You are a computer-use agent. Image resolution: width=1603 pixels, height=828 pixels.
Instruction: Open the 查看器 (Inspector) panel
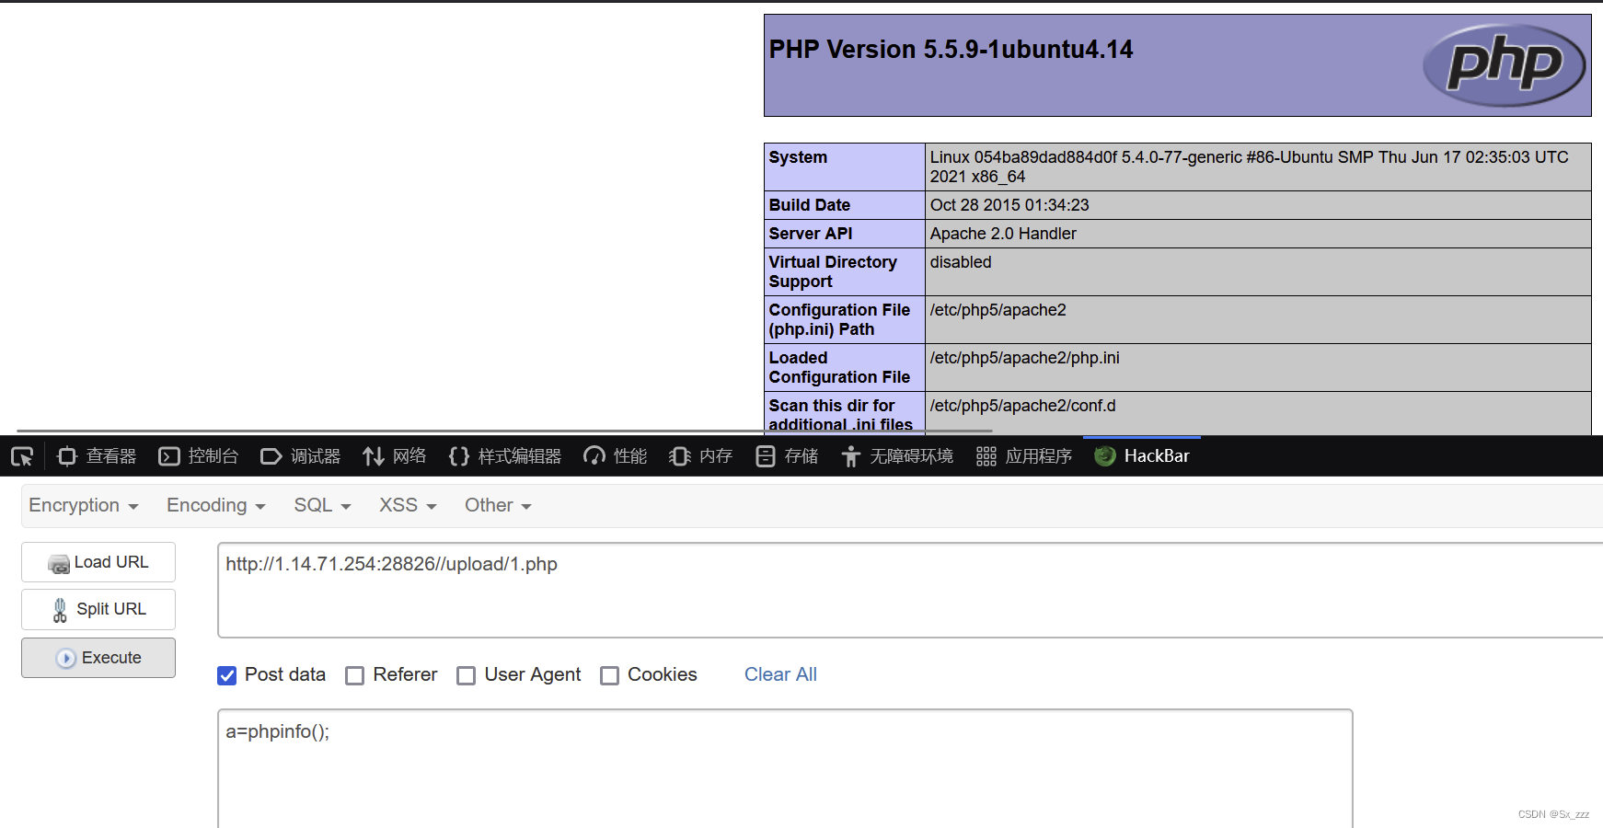point(96,455)
